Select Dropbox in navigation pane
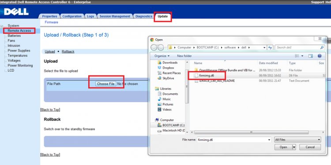 [x=166, y=68]
